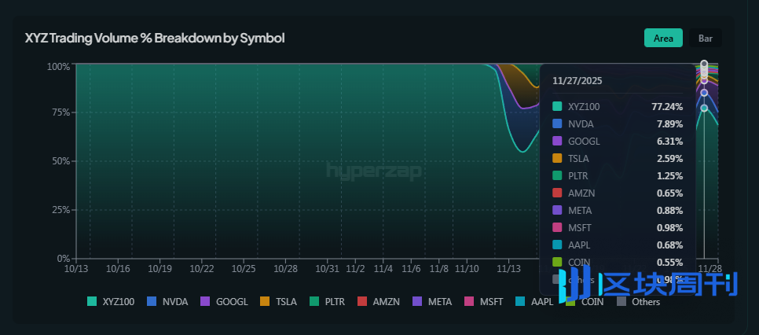Screen dimensions: 759x335
Task: Click the 50% y-axis label
Action: [x=59, y=161]
